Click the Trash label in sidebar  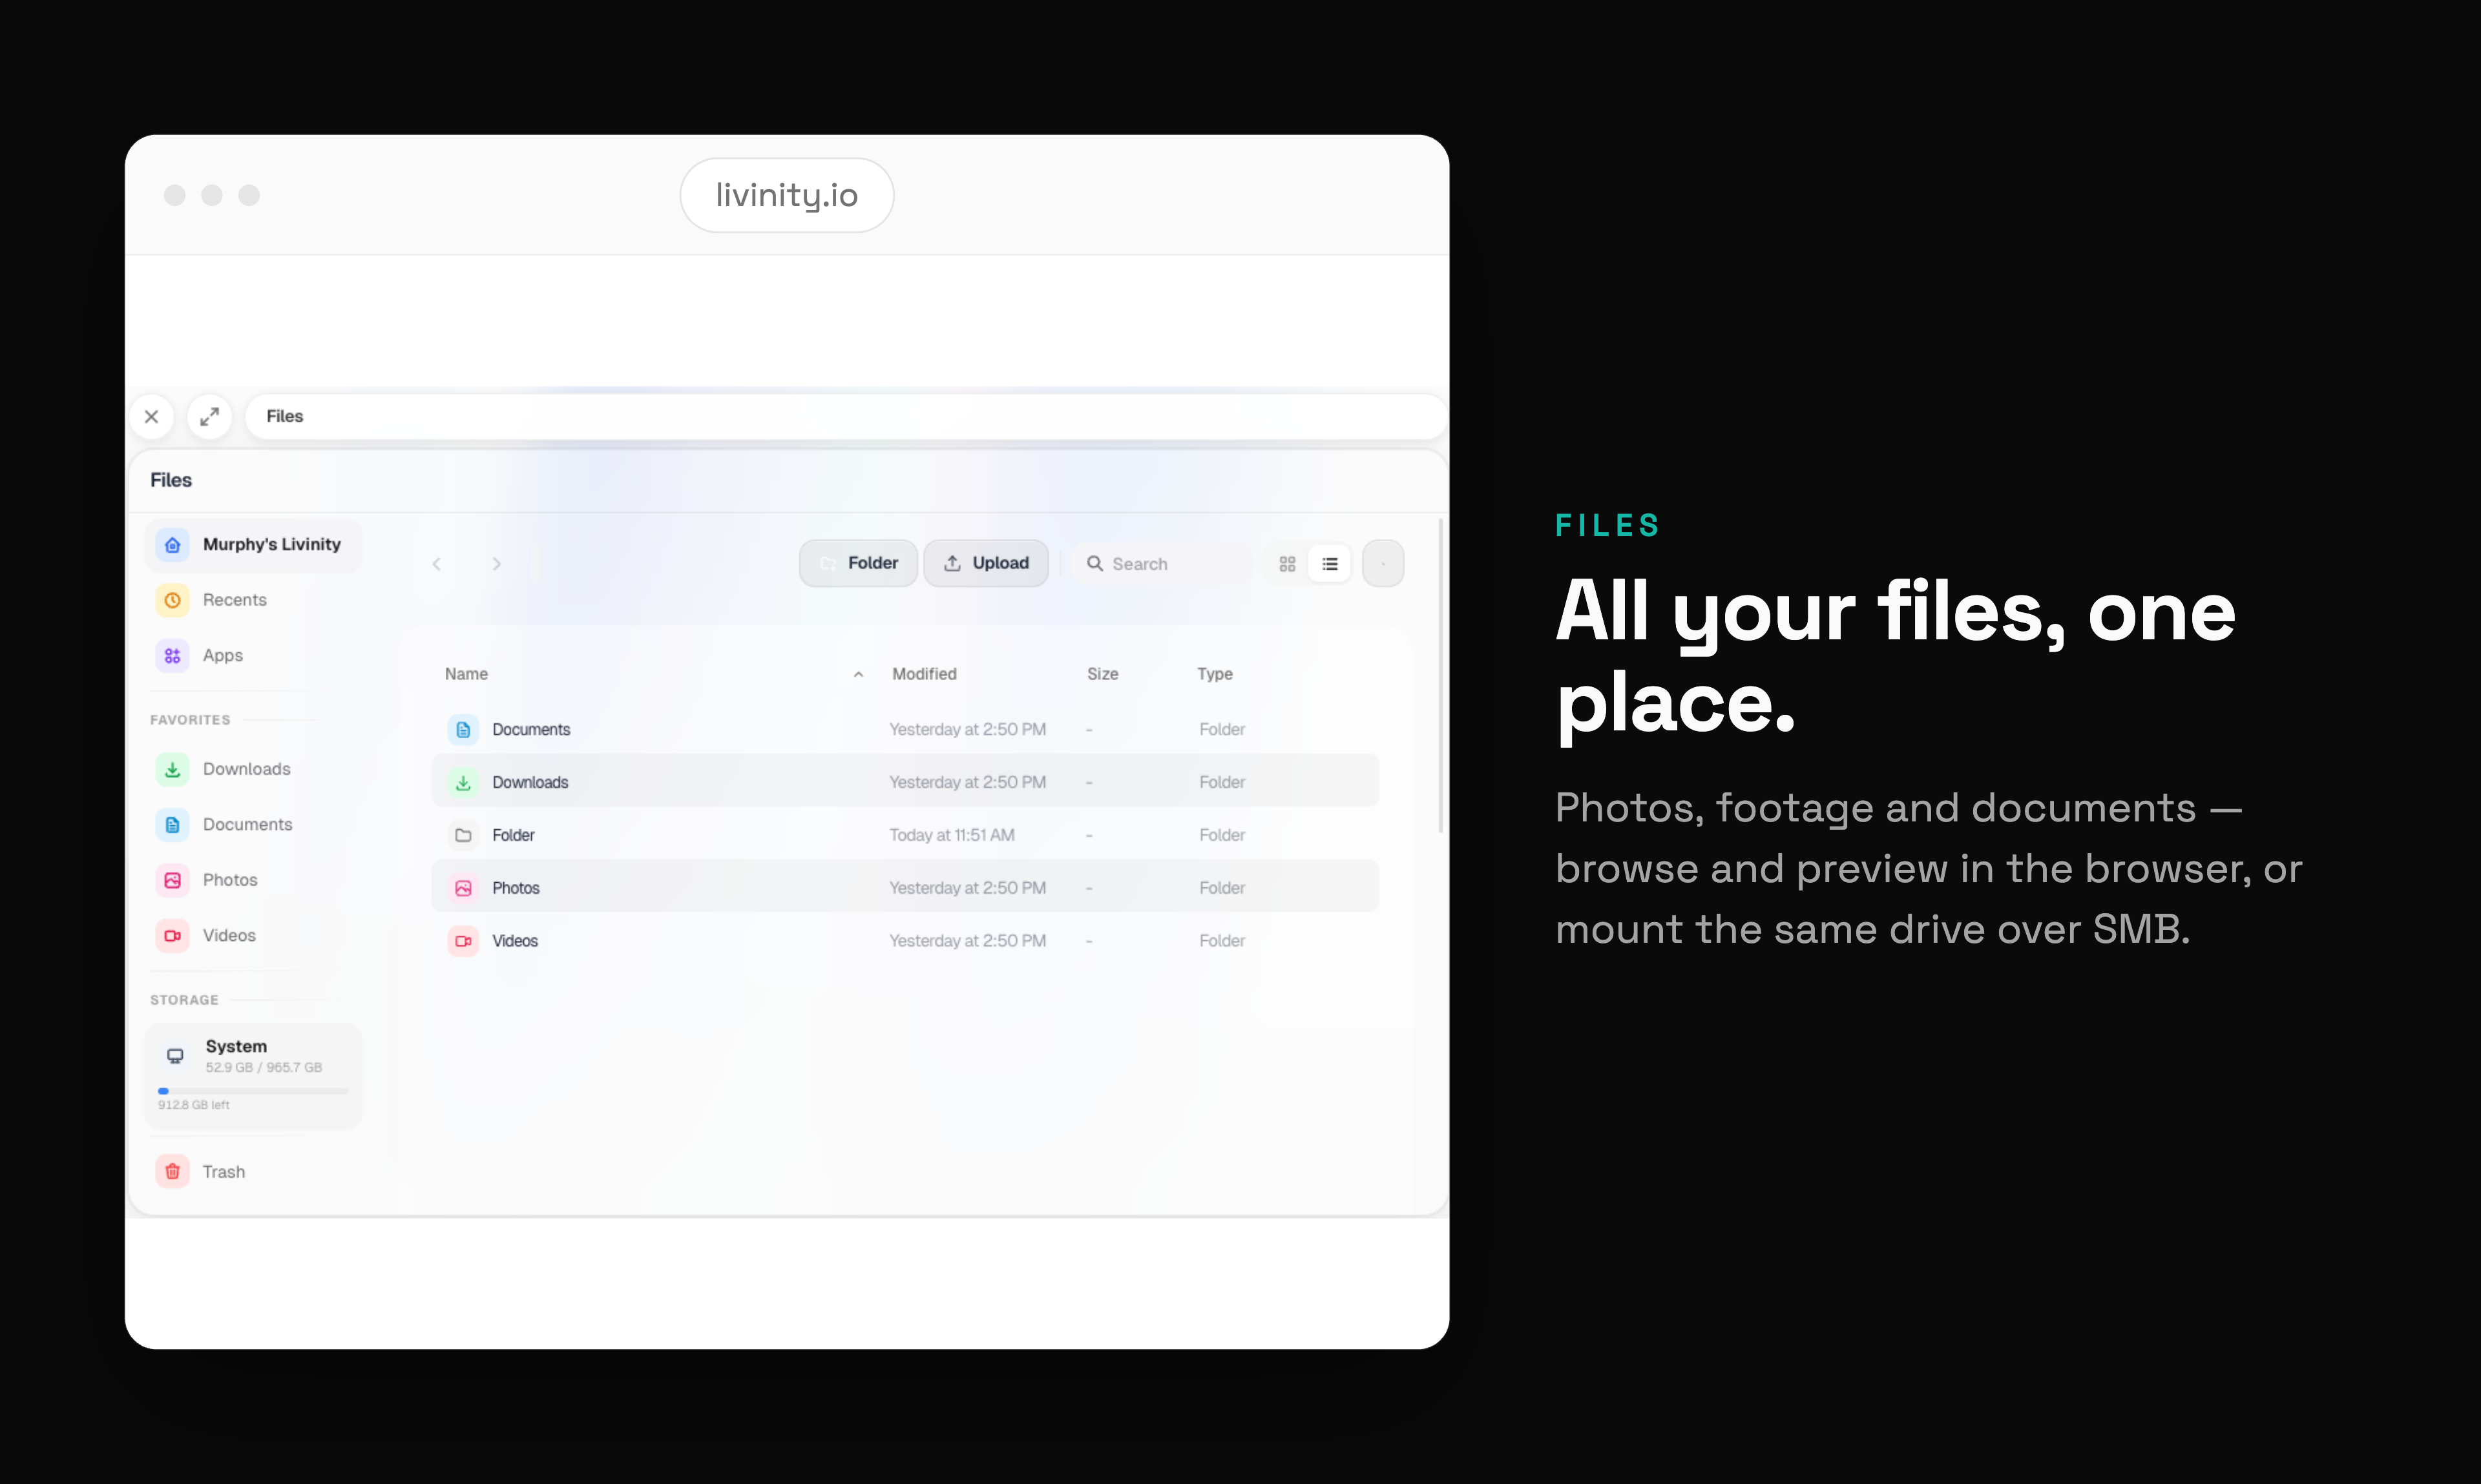[x=224, y=1172]
